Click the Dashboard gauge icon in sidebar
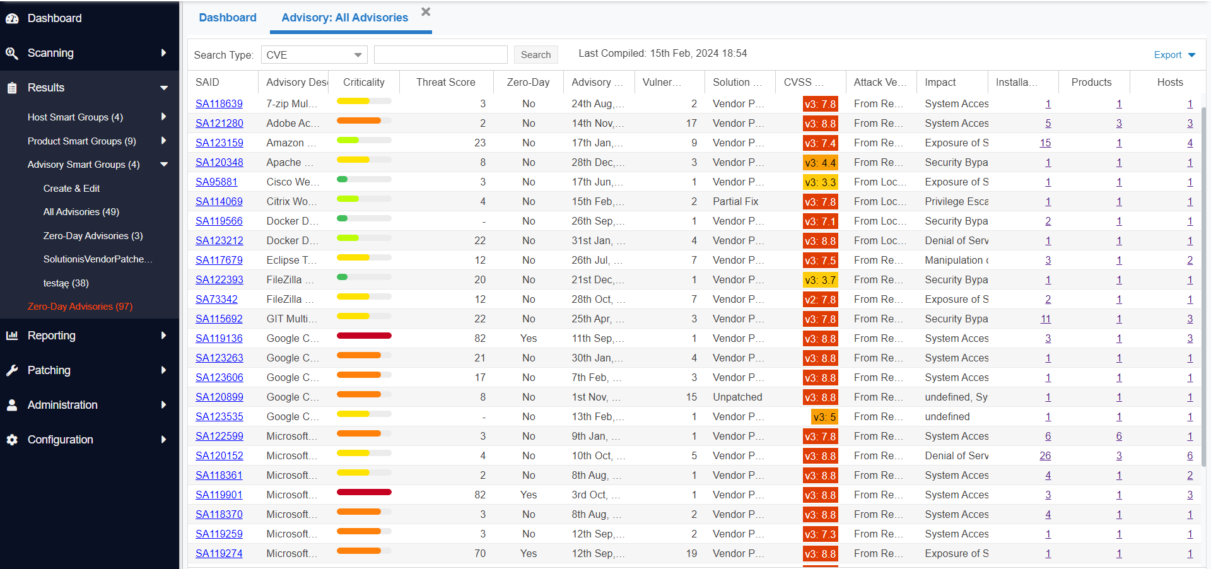Image resolution: width=1211 pixels, height=569 pixels. coord(12,19)
